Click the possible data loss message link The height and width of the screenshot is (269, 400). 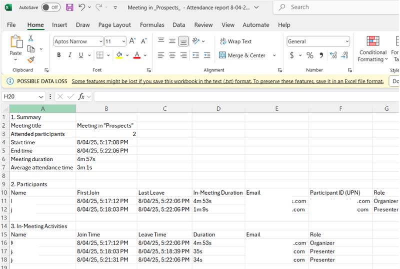pos(227,81)
